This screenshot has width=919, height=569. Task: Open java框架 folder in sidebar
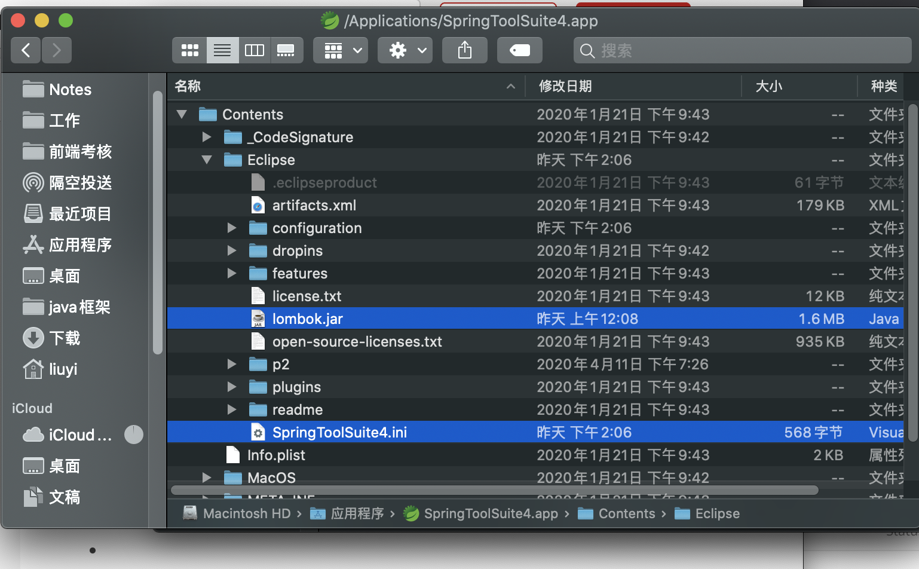[x=66, y=307]
